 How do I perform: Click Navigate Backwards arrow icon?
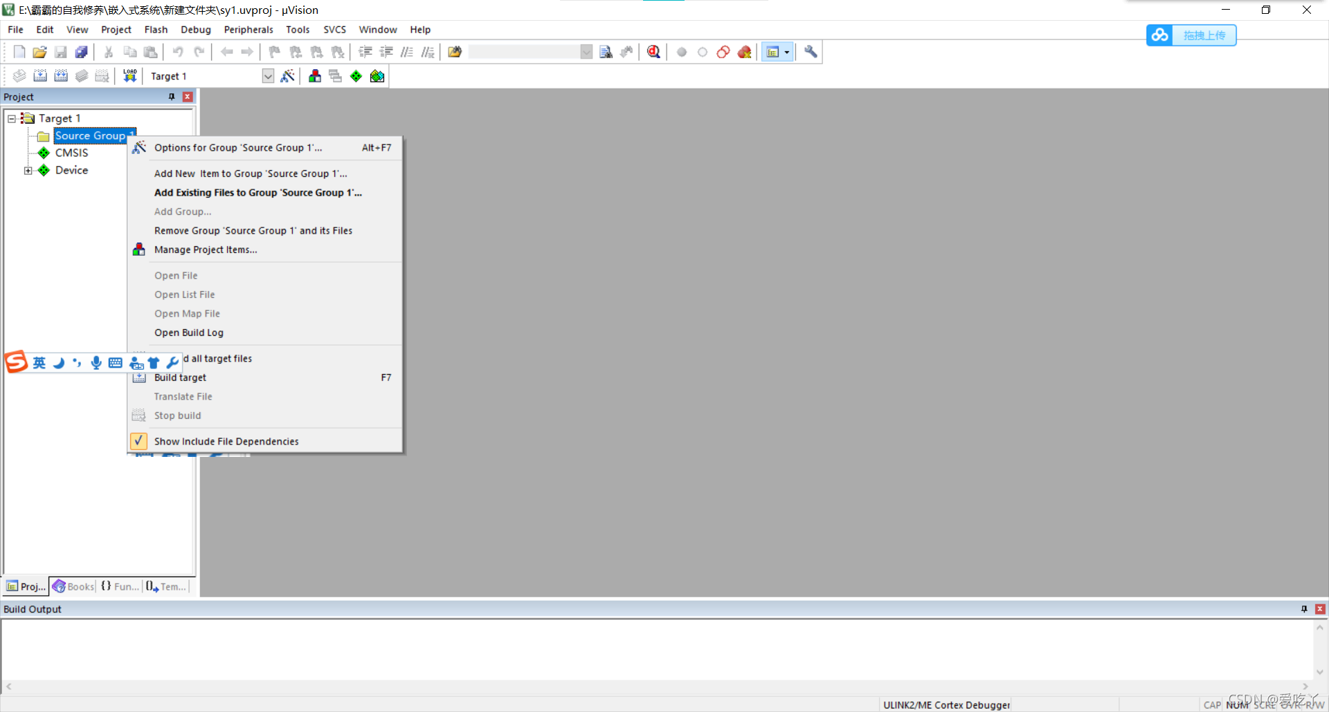pyautogui.click(x=226, y=52)
